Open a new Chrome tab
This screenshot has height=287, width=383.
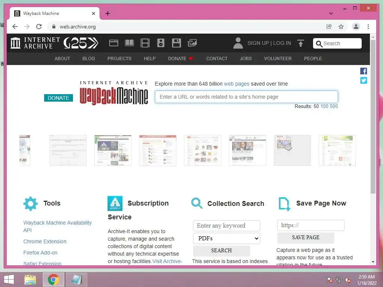pos(108,13)
